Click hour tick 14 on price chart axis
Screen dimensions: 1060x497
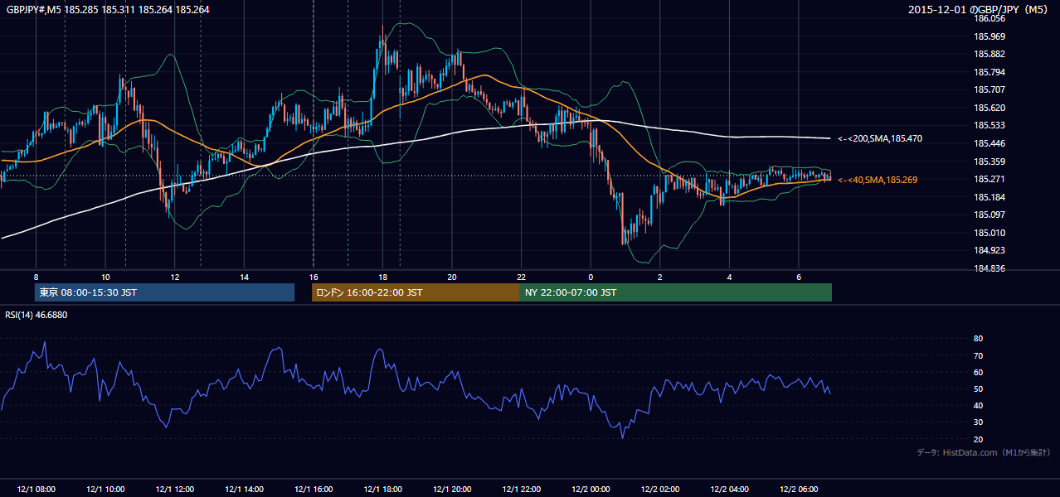pos(244,277)
